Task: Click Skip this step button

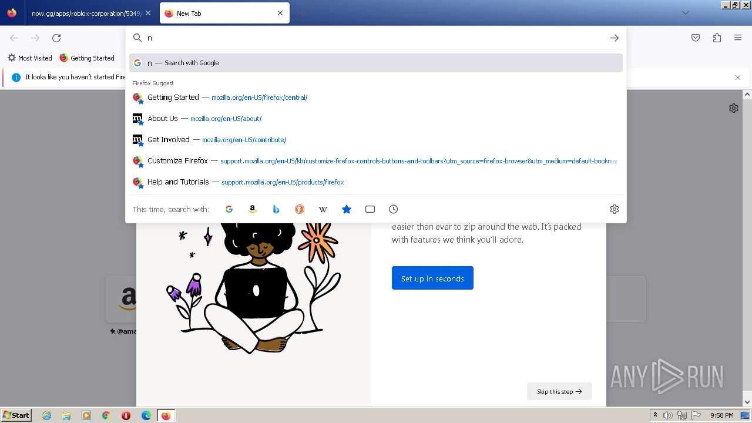Action: click(x=559, y=391)
